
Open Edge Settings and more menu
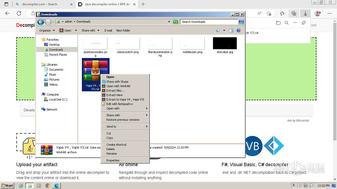coord(330,13)
